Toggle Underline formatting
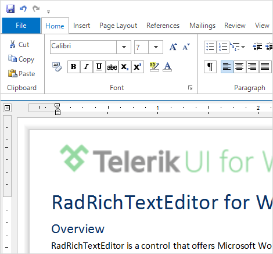Image resolution: width=273 pixels, height=254 pixels. pyautogui.click(x=99, y=67)
